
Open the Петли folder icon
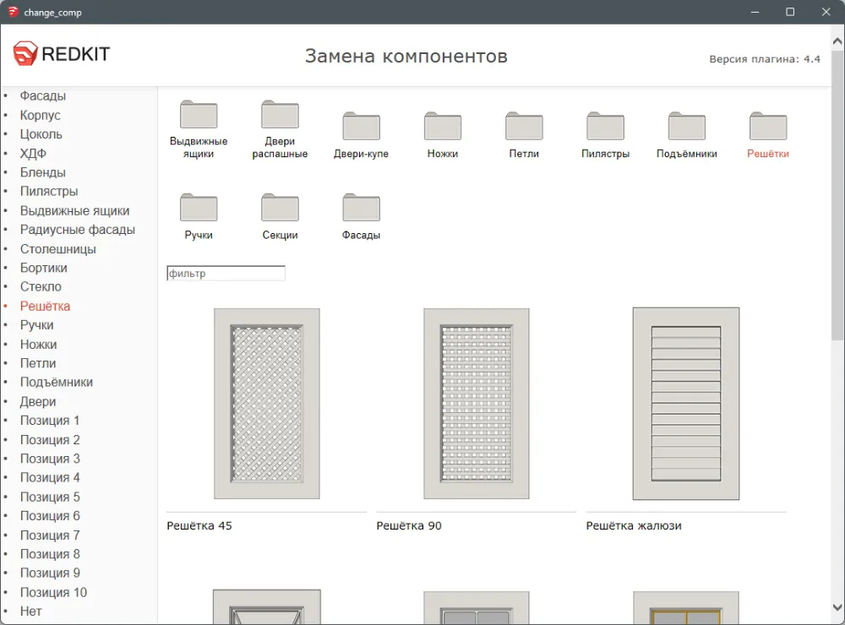click(524, 126)
